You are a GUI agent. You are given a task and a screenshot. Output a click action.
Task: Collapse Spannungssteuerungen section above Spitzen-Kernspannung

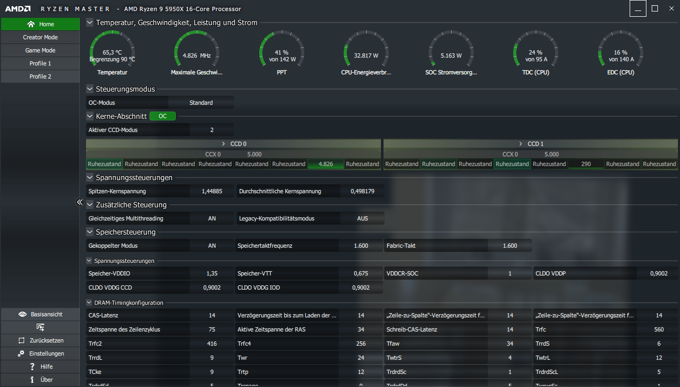point(90,178)
